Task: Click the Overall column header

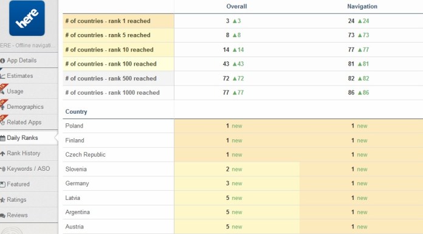Action: (236, 7)
